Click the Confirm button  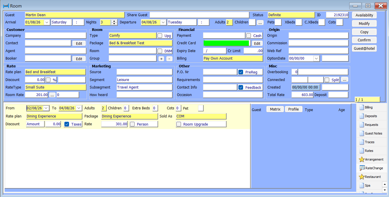click(364, 40)
